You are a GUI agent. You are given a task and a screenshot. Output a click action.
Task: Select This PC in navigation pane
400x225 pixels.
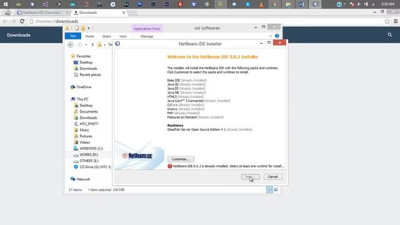tap(82, 99)
